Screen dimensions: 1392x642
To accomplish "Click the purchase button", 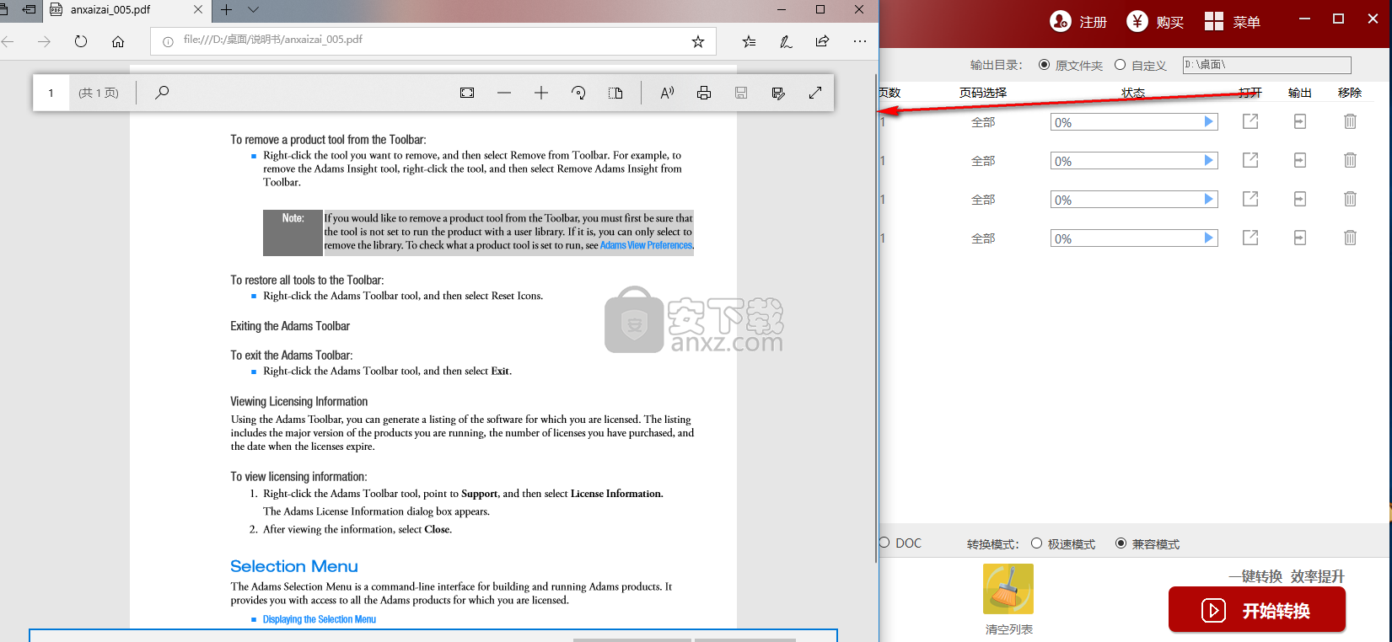I will click(x=1156, y=22).
